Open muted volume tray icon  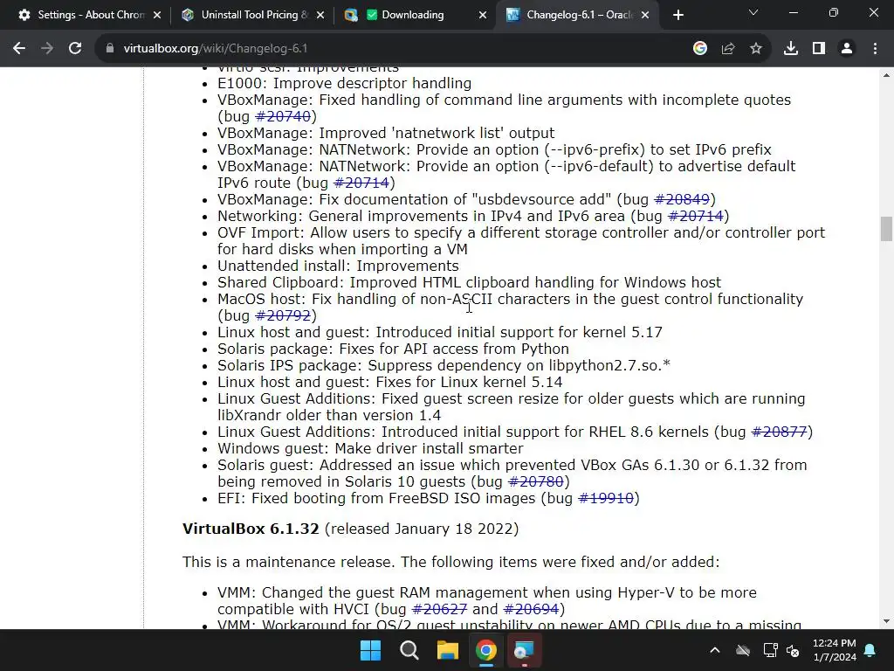[x=793, y=650]
